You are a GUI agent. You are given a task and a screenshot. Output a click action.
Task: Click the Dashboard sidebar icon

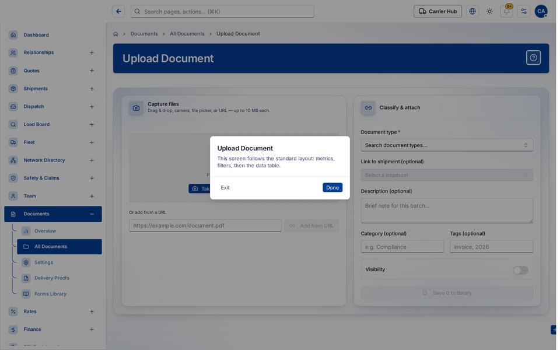tap(13, 35)
